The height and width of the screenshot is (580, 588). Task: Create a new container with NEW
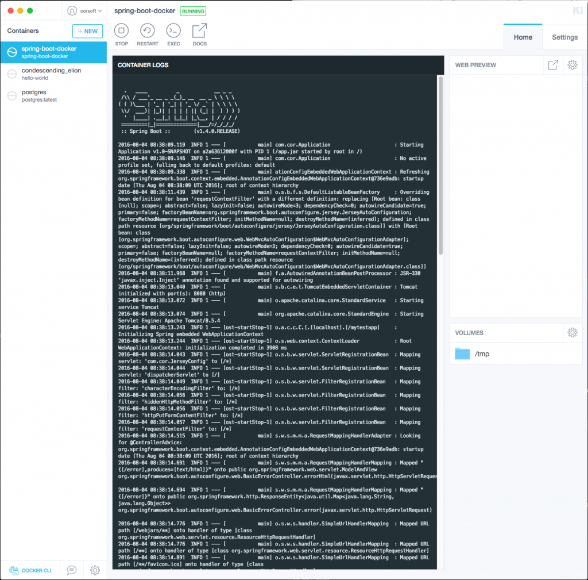pos(87,31)
